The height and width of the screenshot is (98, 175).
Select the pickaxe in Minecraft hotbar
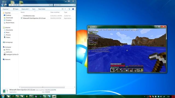coord(112,70)
